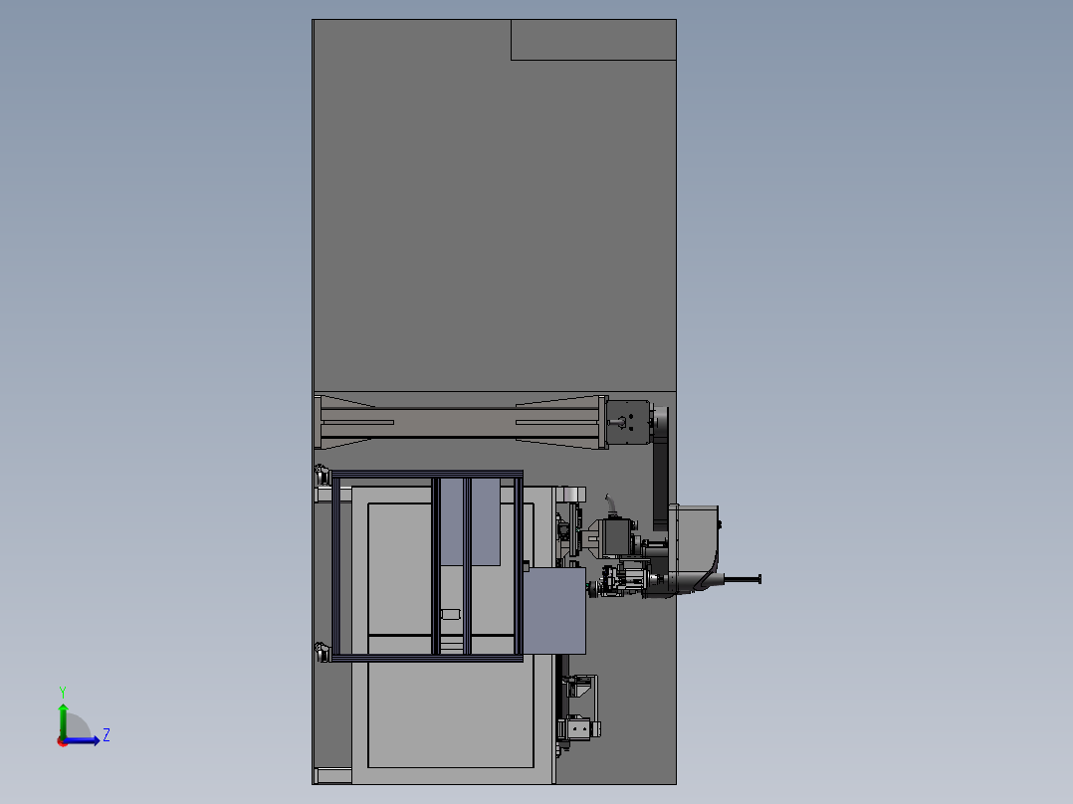Image resolution: width=1073 pixels, height=804 pixels.
Task: Select the blue-gray box beside the black frame
Action: point(554,610)
